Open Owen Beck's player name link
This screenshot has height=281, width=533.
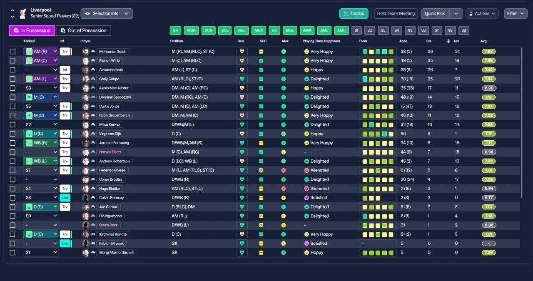(109, 225)
